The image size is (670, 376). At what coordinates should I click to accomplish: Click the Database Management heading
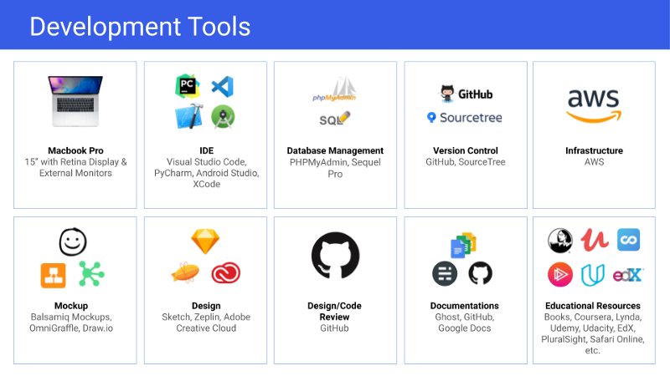click(335, 150)
